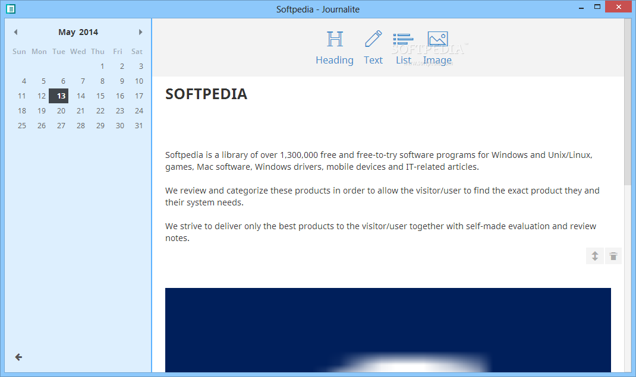The height and width of the screenshot is (377, 636).
Task: Go back using the left arrow icon
Action: point(18,357)
